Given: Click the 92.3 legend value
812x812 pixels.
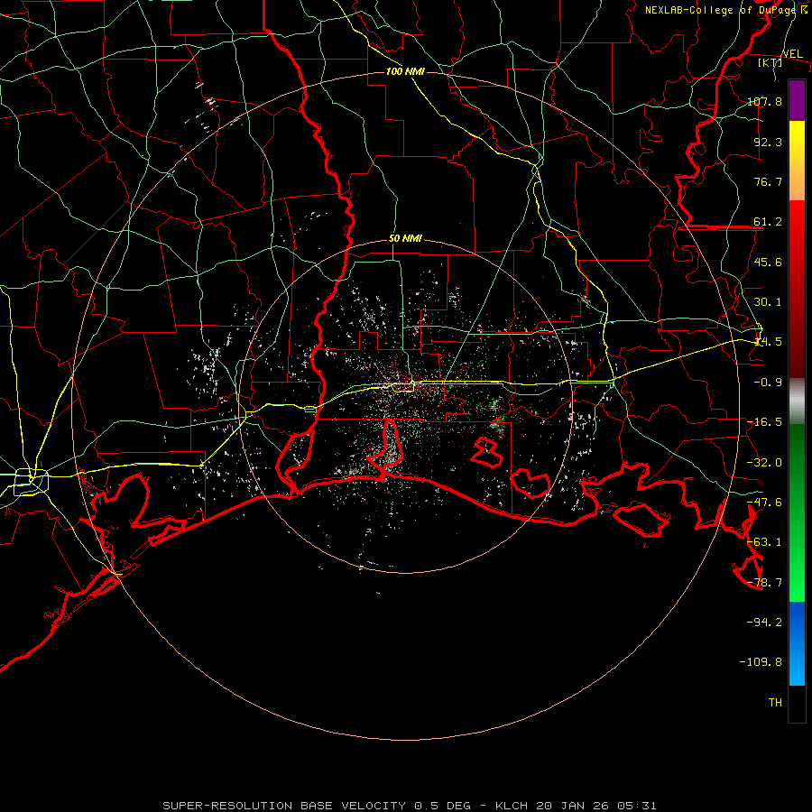Looking at the screenshot, I should click(768, 142).
